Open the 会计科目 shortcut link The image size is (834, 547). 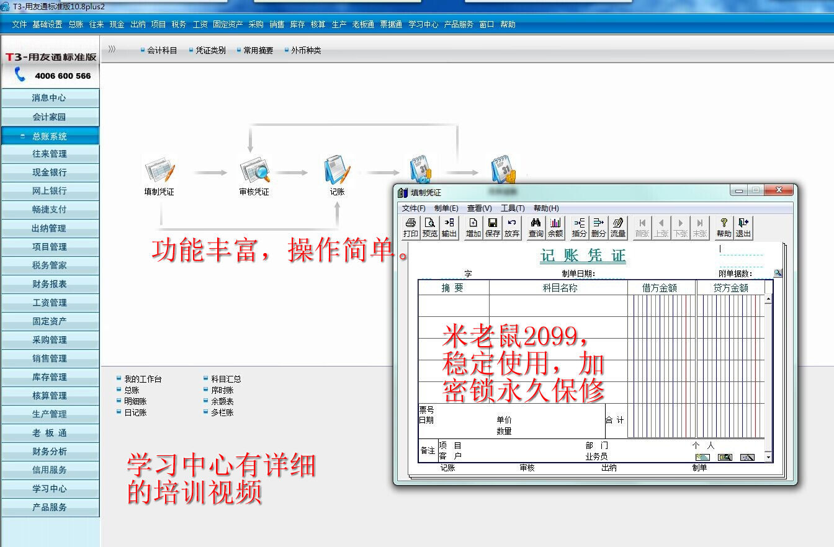[x=162, y=51]
